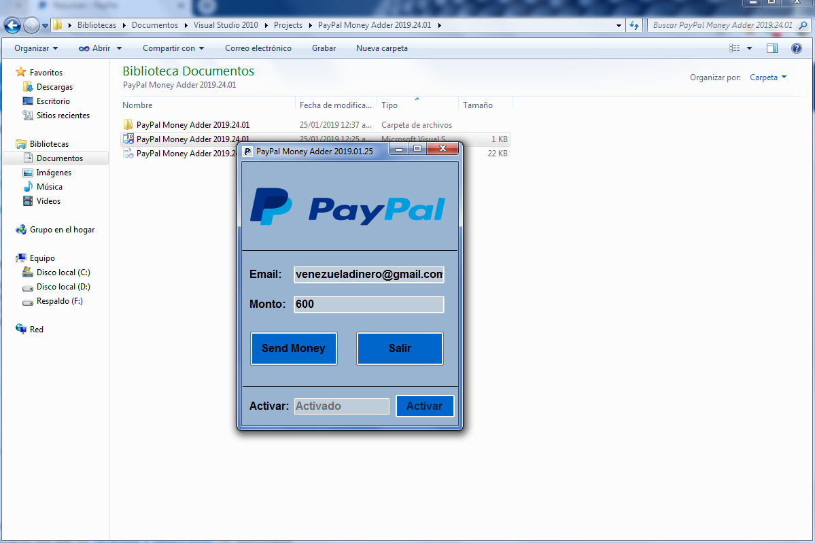Viewport: 815px width, 543px height.
Task: Close the PayPal Money Adder dialog
Action: coord(443,149)
